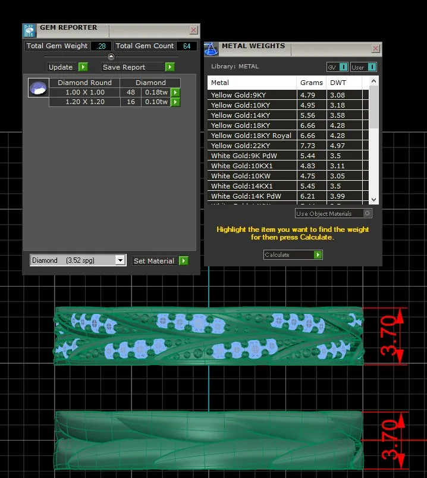Click the 1.20 X 1.20 size cell
The image size is (427, 478).
[x=85, y=102]
